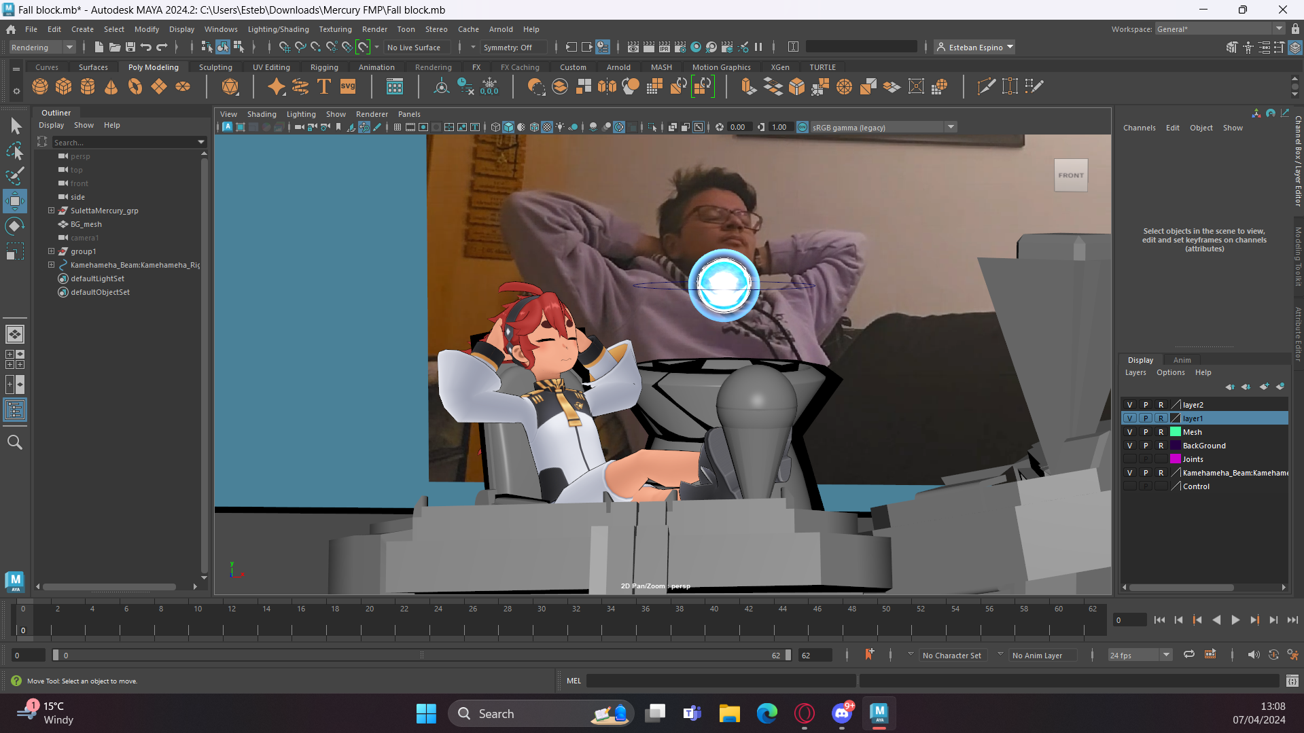Screen dimensions: 1304x733
Task: Open Layers menu in Layer Editor
Action: click(x=1135, y=372)
